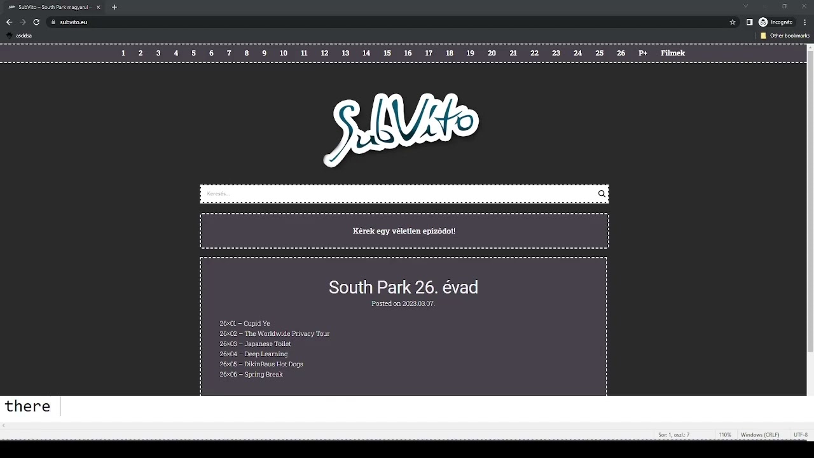Open season 3 in top menu

pyautogui.click(x=158, y=53)
